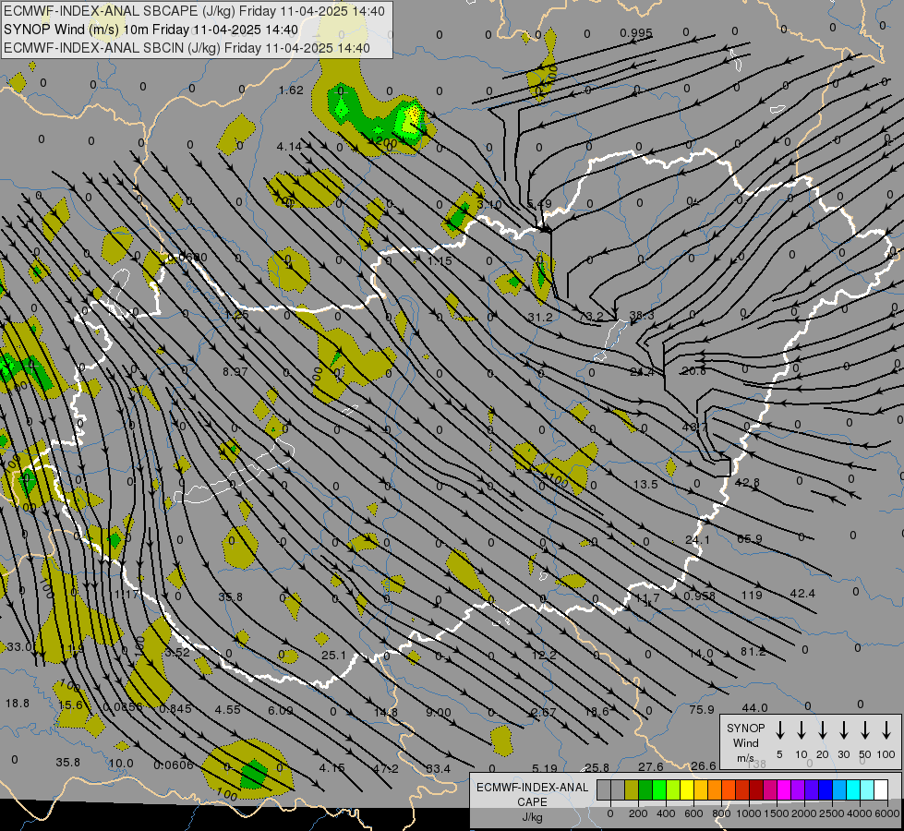Image resolution: width=904 pixels, height=831 pixels.
Task: Click the map value '26.6'
Action: click(x=704, y=765)
